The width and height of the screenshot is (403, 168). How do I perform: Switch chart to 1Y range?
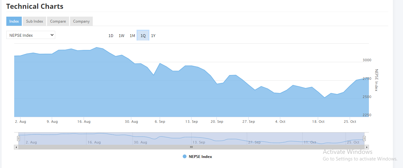click(x=153, y=36)
